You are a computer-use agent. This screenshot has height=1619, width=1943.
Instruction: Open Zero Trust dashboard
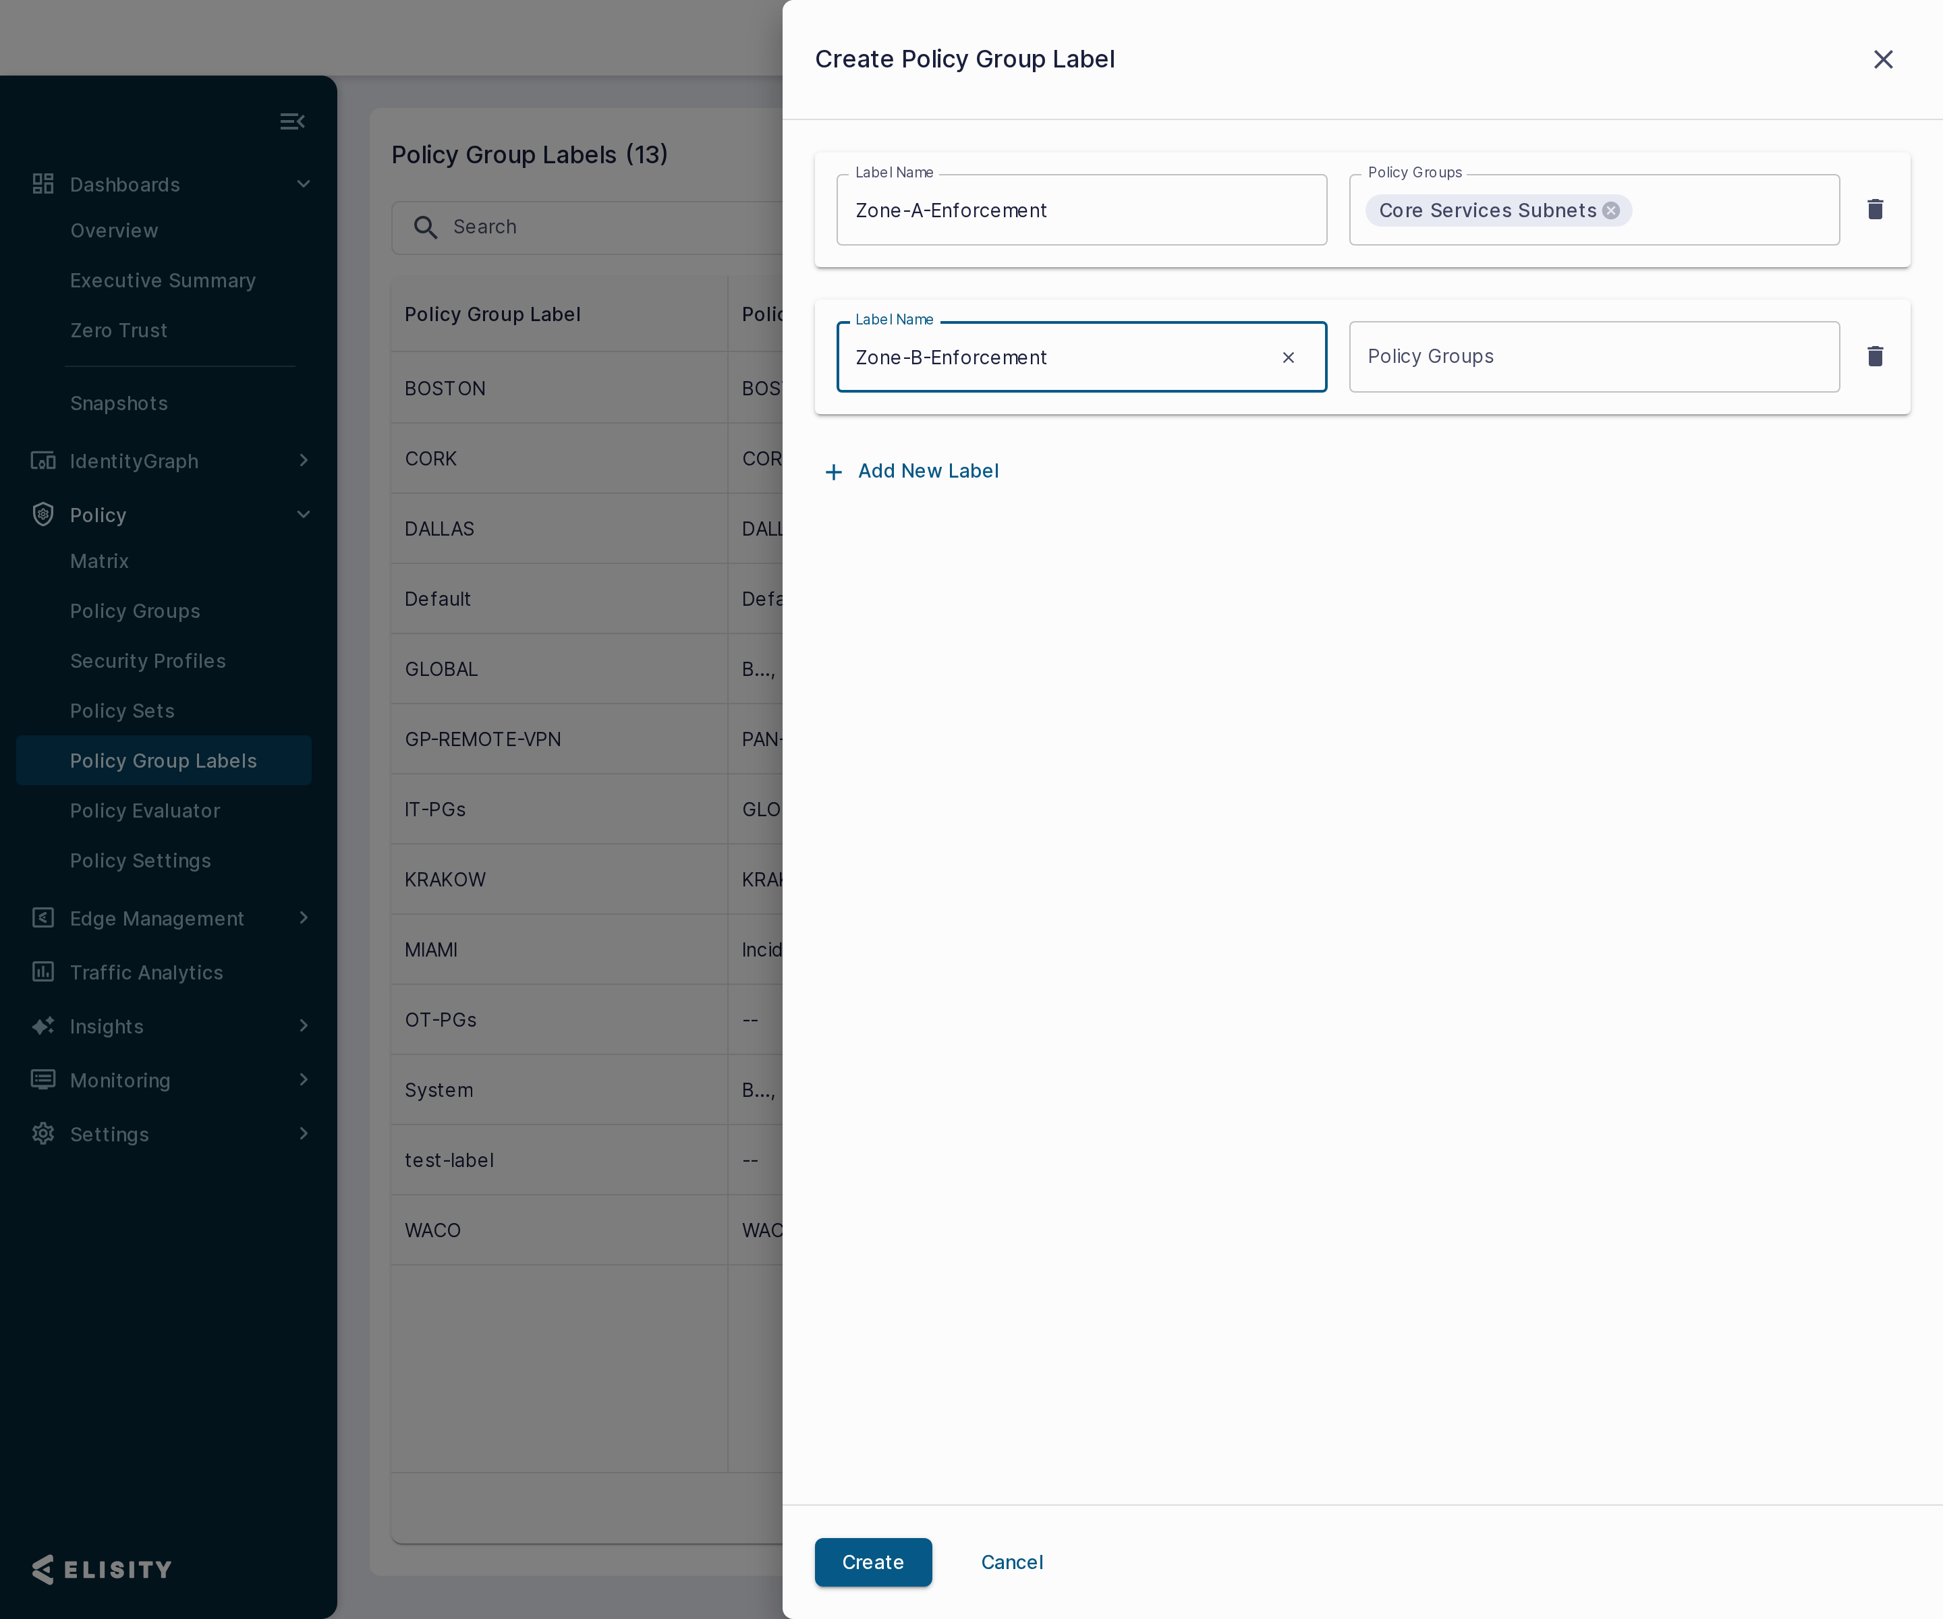click(119, 331)
